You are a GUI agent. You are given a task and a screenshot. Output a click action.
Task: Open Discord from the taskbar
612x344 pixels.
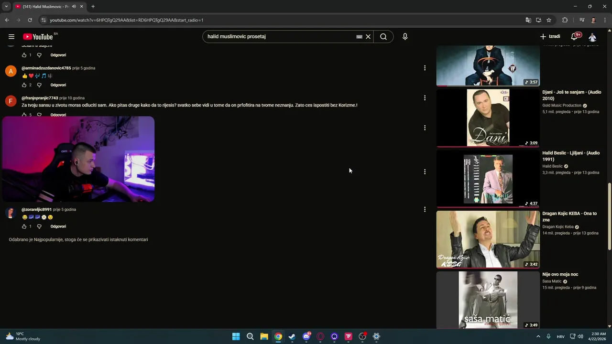(306, 336)
